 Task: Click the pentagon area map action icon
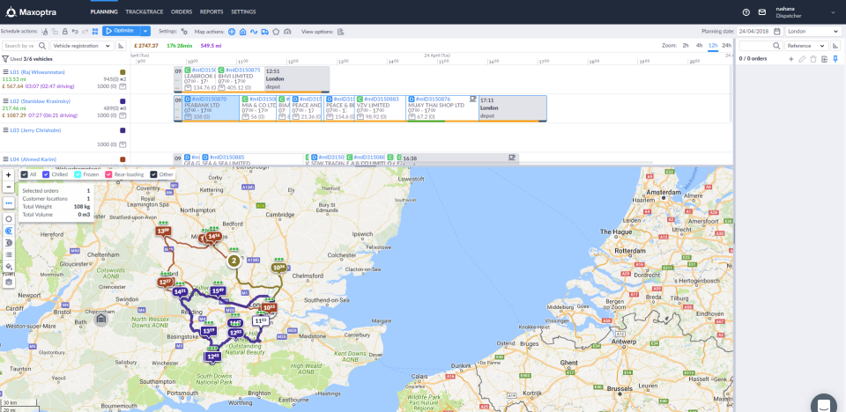pyautogui.click(x=276, y=32)
